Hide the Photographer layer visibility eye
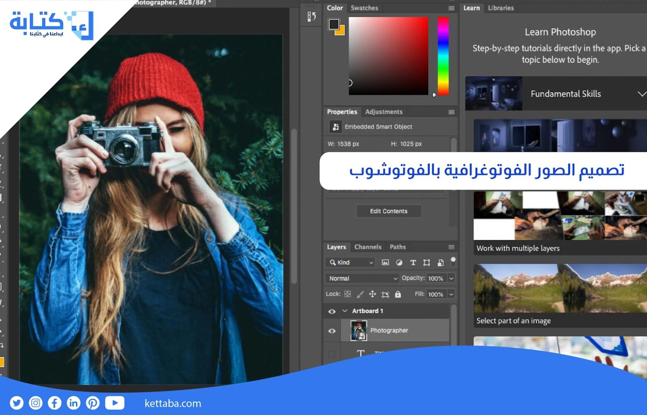 point(332,331)
